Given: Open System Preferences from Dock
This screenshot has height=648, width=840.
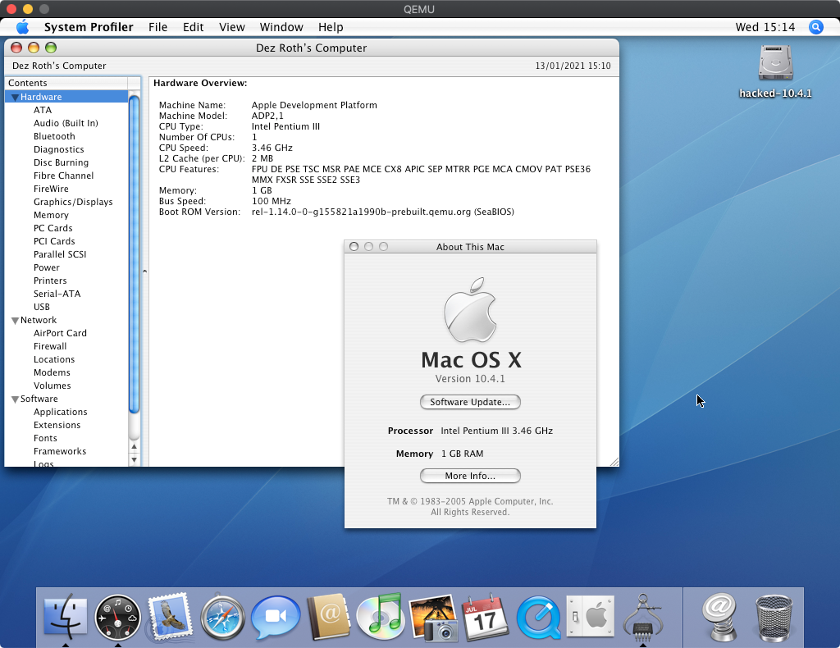Looking at the screenshot, I should coord(590,617).
